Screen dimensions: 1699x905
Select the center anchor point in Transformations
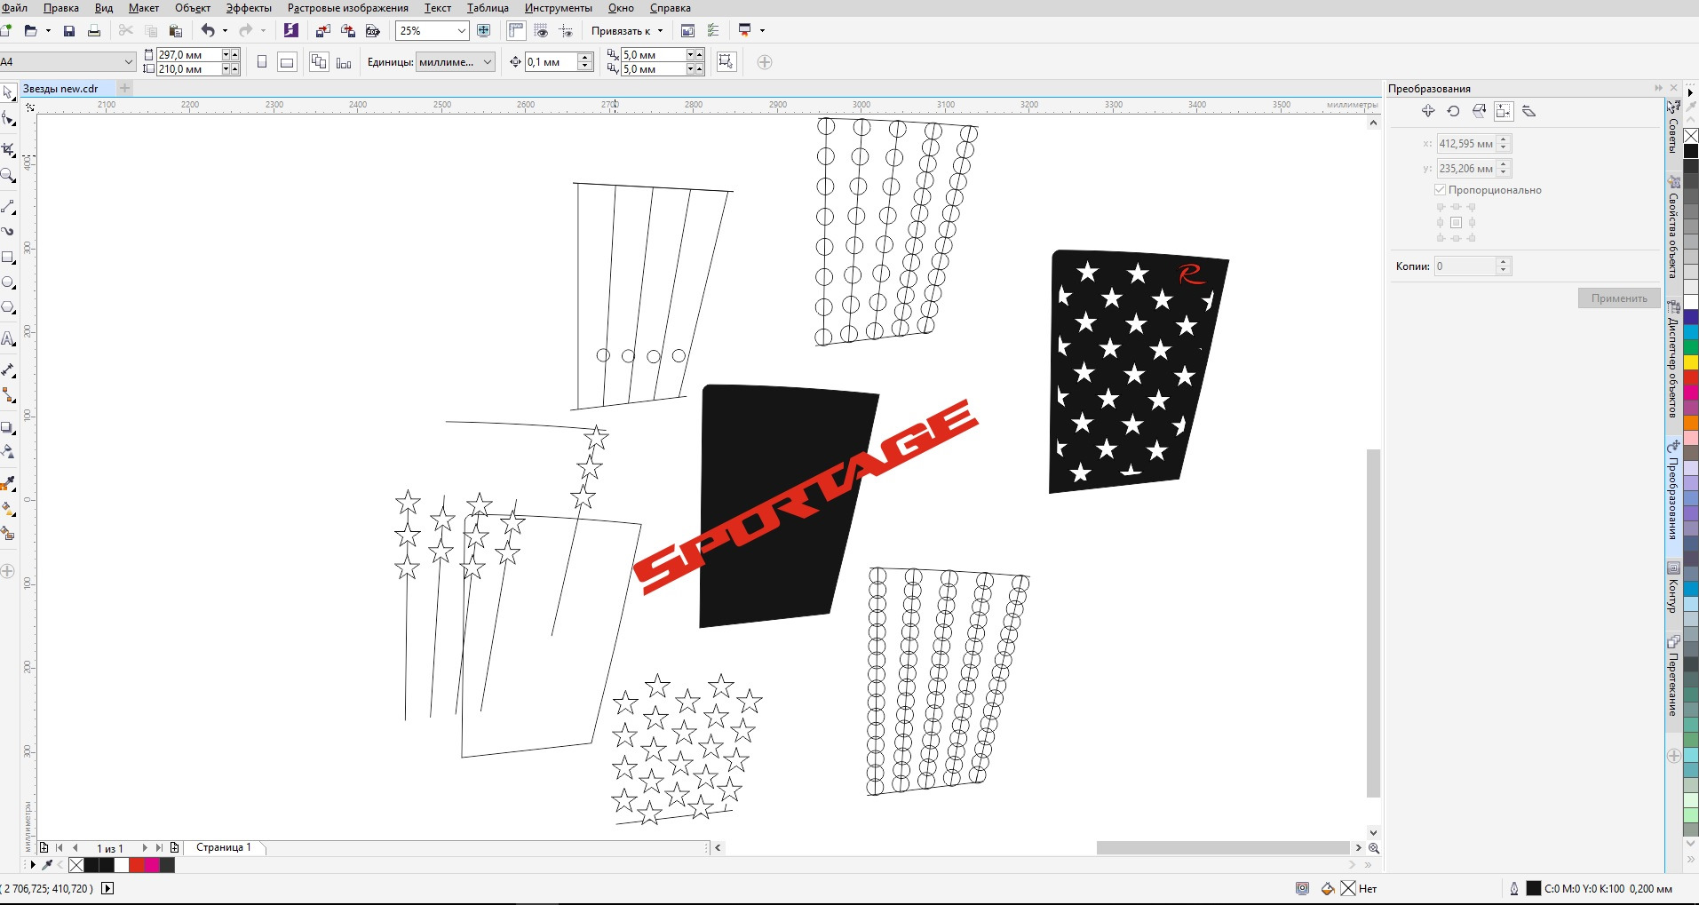pos(1456,223)
